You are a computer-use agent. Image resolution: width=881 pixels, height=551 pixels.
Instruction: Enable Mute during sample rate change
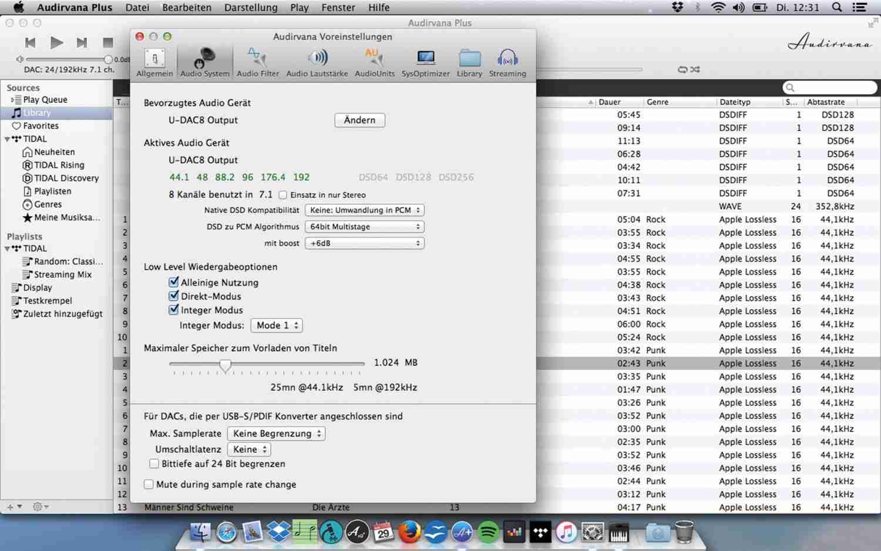[149, 484]
